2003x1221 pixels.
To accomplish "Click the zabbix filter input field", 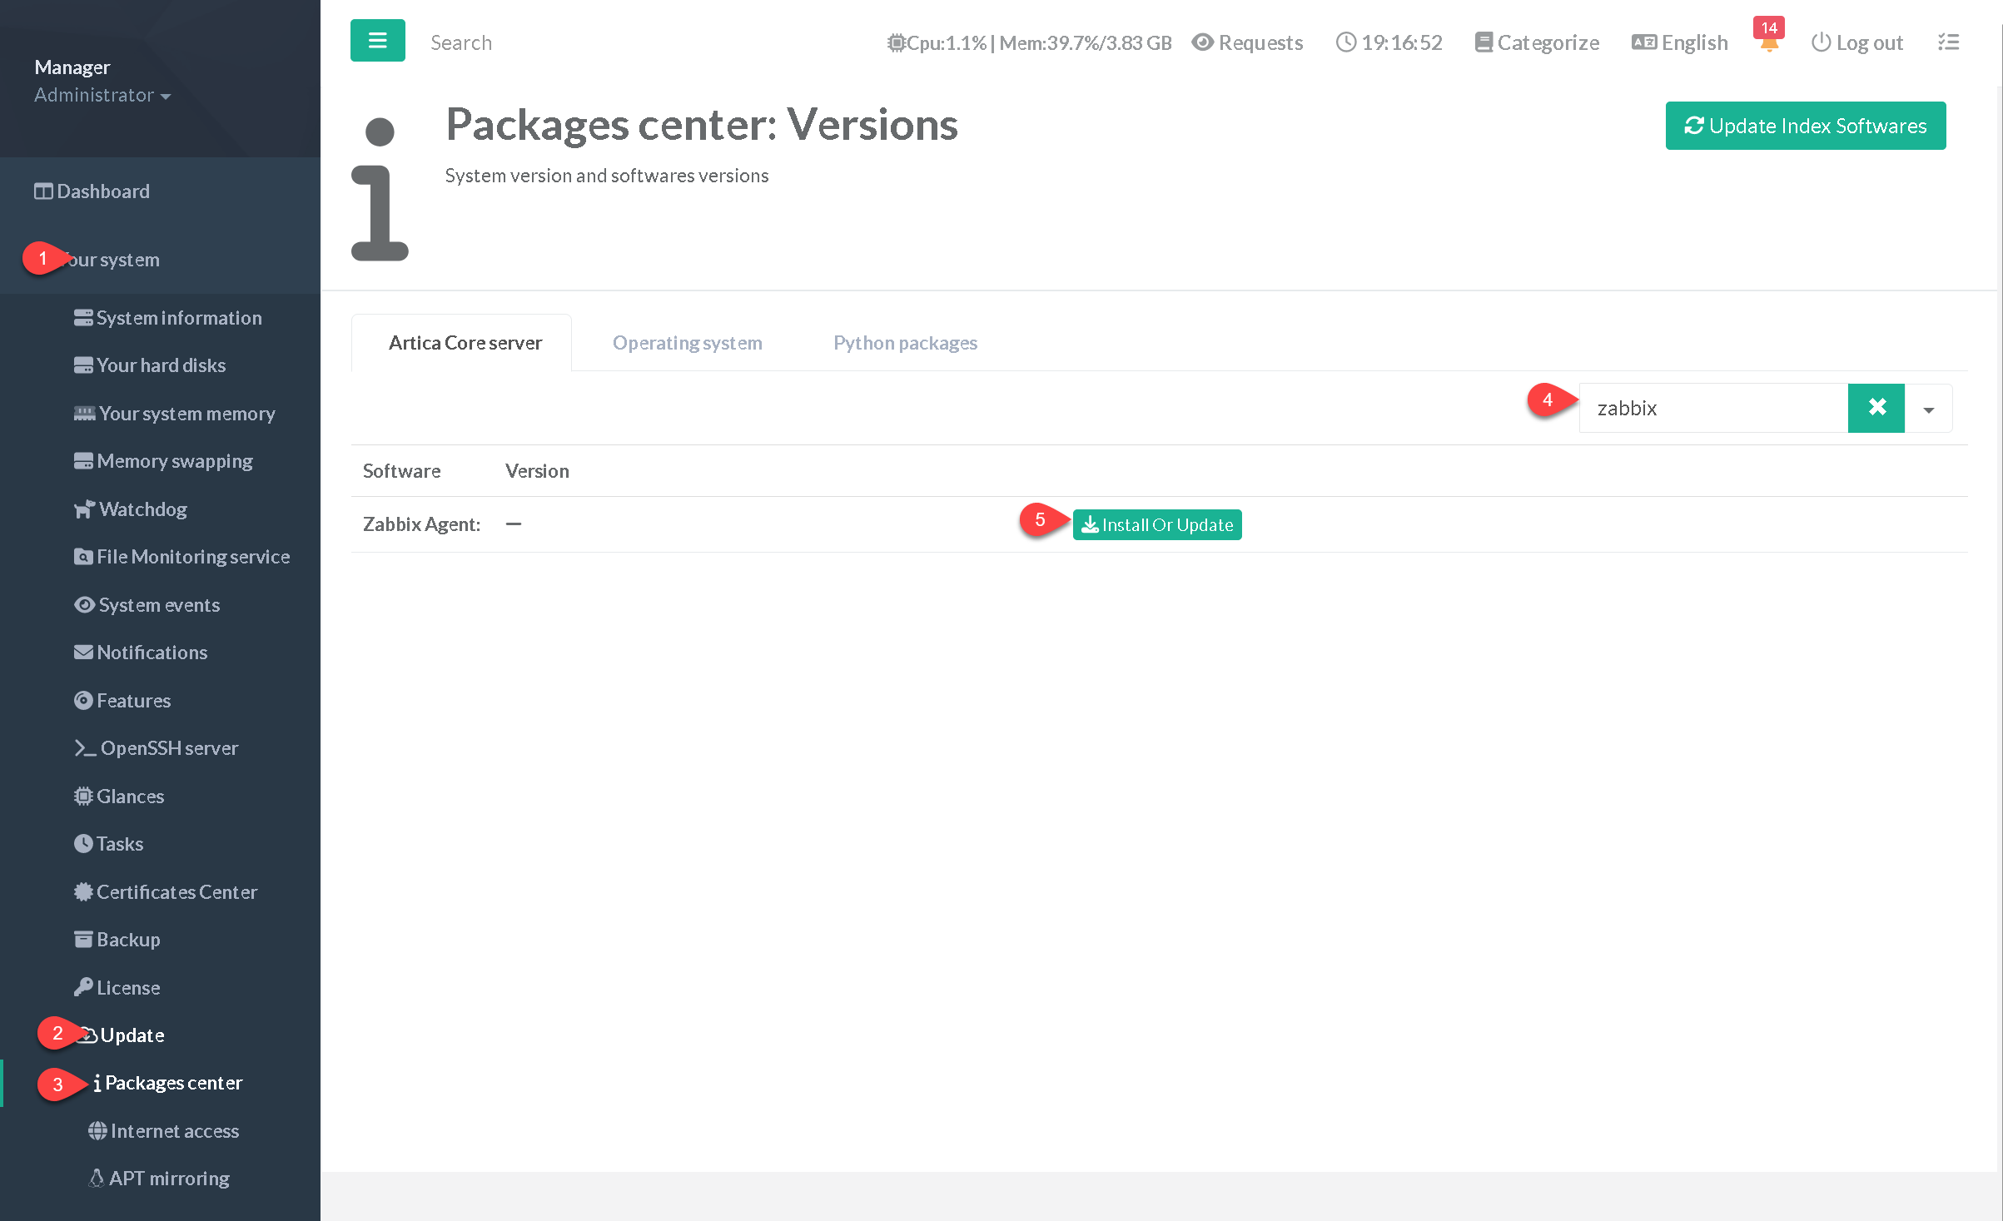I will click(1712, 409).
